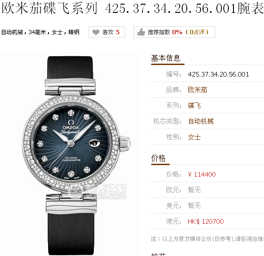This screenshot has height=256, width=264.
Task: Click the 价格 section header
Action: [x=158, y=158]
